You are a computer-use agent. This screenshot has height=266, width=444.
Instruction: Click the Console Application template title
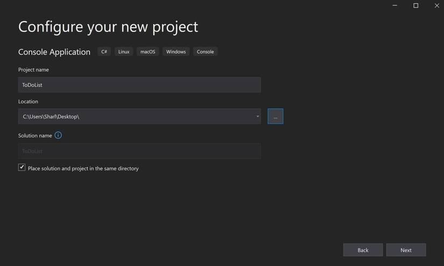click(x=54, y=52)
